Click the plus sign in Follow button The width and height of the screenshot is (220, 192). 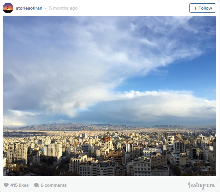(x=195, y=8)
